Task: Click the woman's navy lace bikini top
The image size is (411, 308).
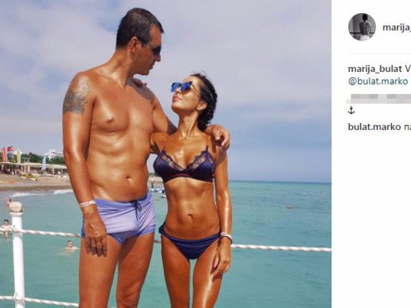Action: point(184,165)
